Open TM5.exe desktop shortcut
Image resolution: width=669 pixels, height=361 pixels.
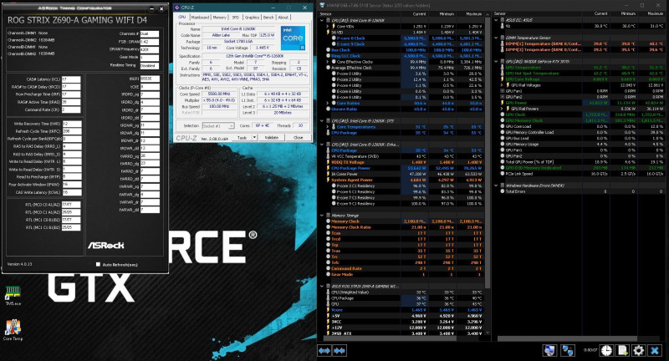(13, 295)
